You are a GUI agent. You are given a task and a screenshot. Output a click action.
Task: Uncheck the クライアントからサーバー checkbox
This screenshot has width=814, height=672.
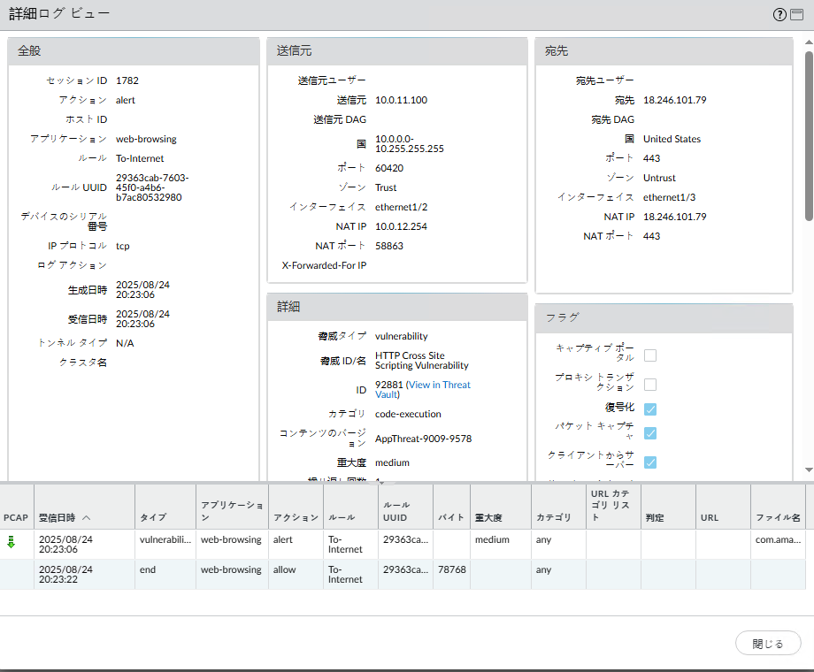650,462
